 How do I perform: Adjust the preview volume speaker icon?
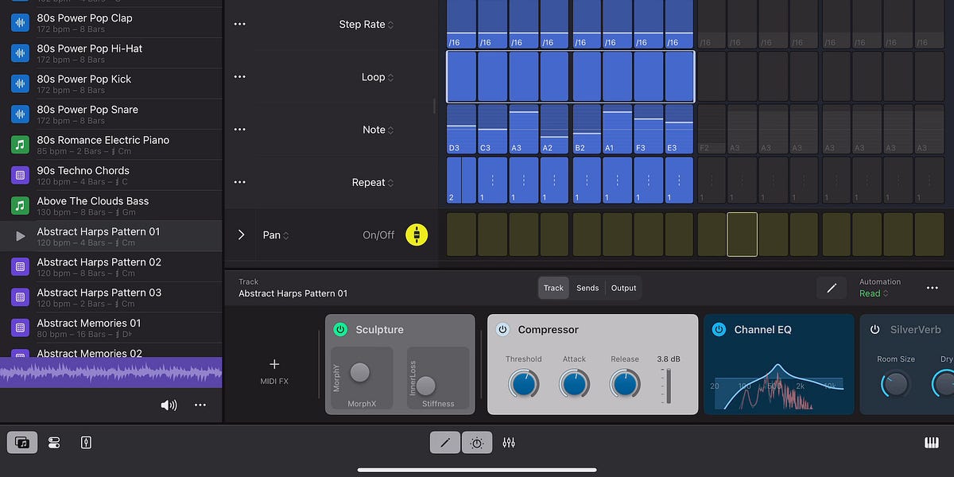tap(169, 405)
